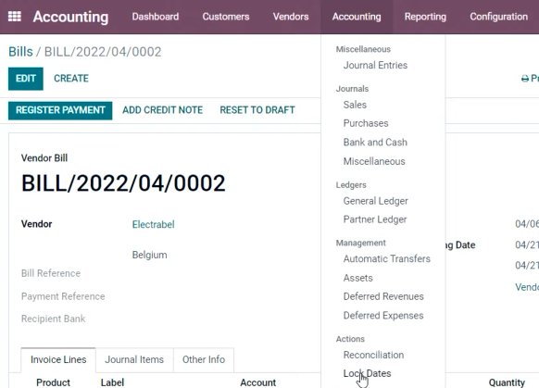
Task: Switch to Invoice Lines tab
Action: click(58, 360)
